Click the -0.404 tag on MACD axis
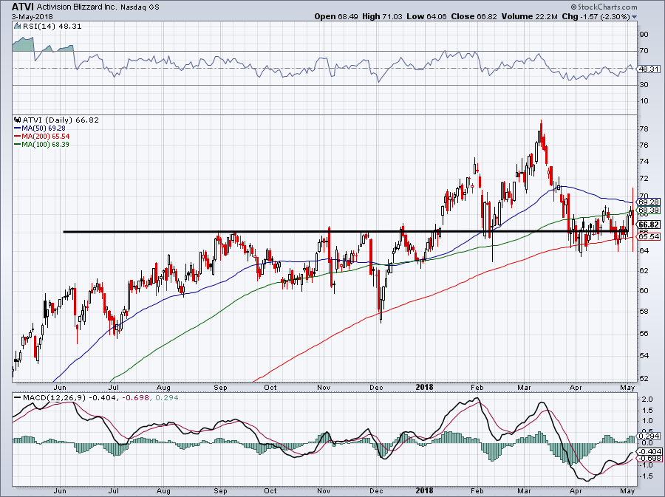Image resolution: width=665 pixels, height=497 pixels. coord(649,452)
